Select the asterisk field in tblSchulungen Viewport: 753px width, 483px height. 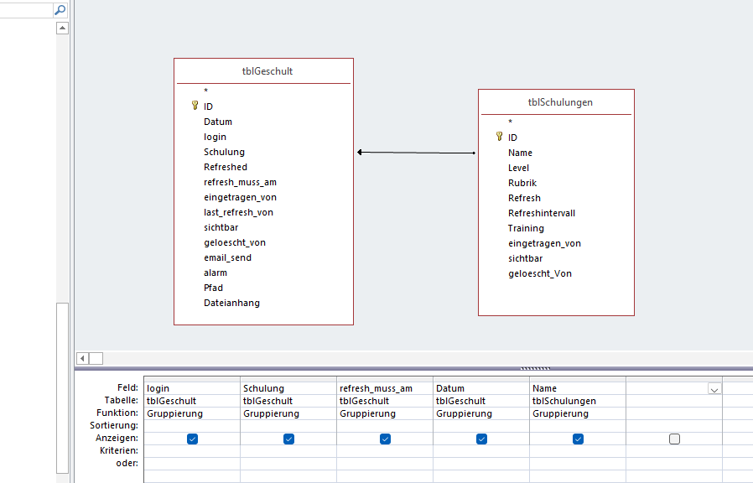pyautogui.click(x=510, y=122)
